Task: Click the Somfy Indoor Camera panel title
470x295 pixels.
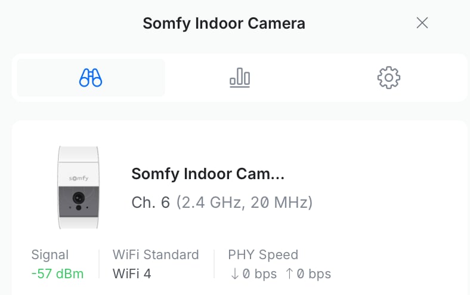Action: click(x=224, y=23)
